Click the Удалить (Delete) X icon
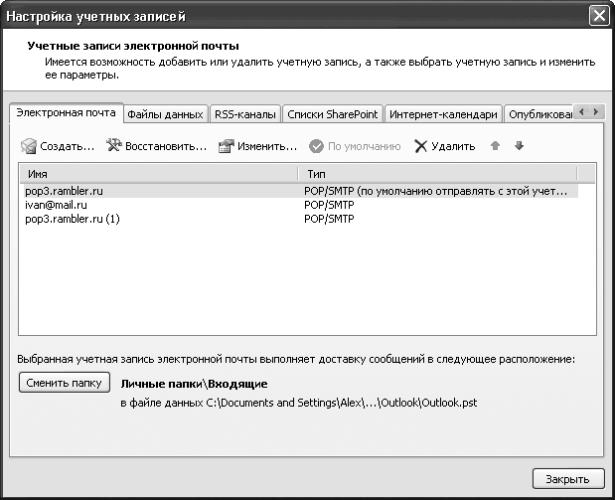Image resolution: width=615 pixels, height=500 pixels. [421, 146]
